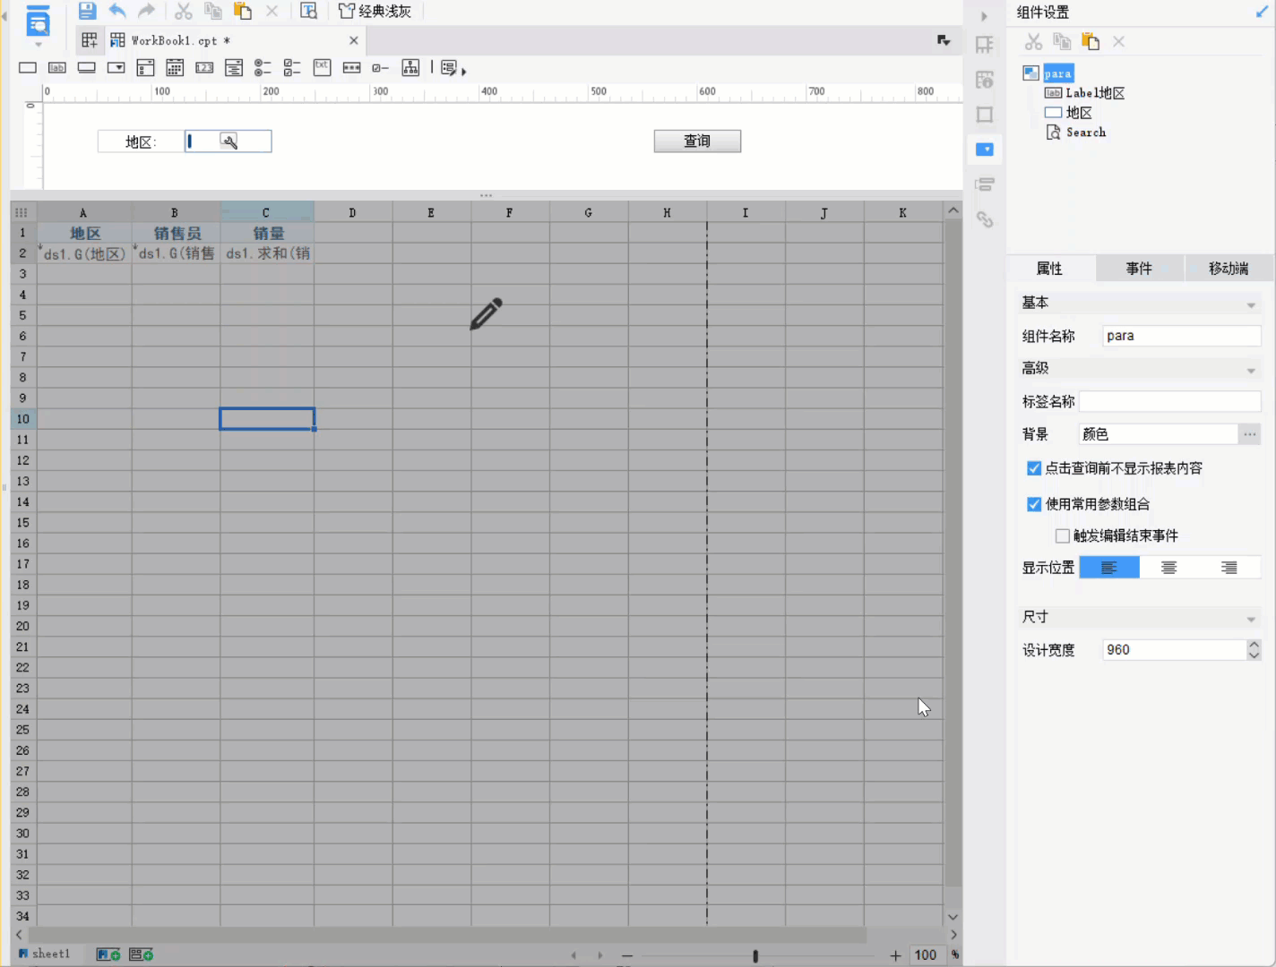Collapse the 基本 section
Screen dimensions: 1276x967
(1251, 305)
